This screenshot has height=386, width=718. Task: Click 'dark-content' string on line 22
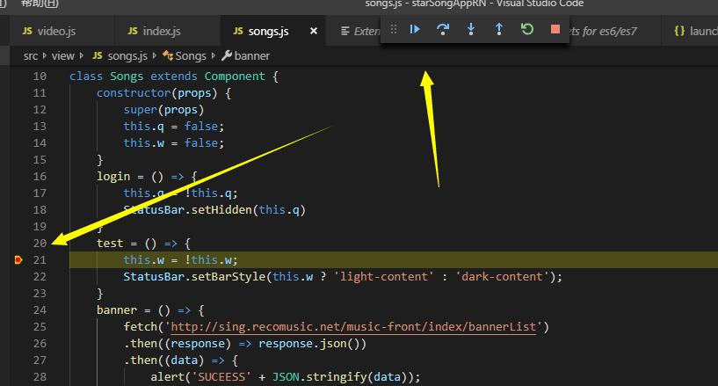coord(502,277)
